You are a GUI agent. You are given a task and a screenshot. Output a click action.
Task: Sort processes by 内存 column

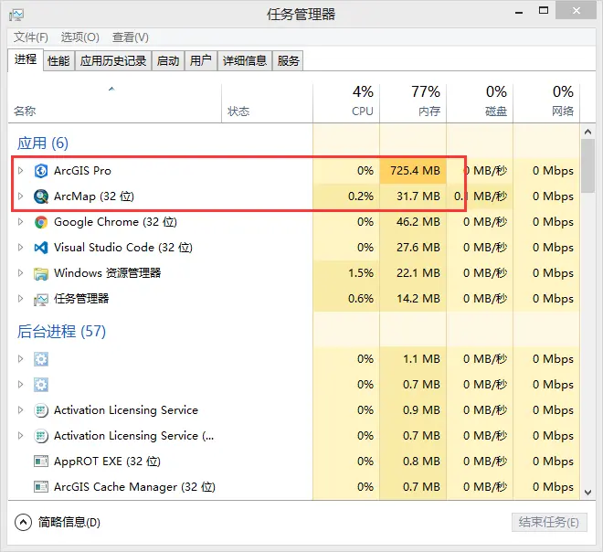point(413,103)
